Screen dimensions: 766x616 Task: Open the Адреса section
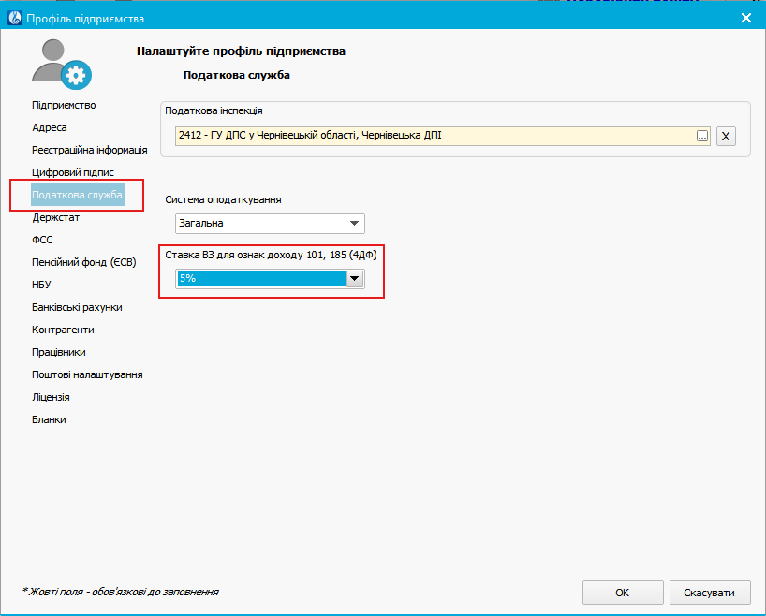(50, 127)
